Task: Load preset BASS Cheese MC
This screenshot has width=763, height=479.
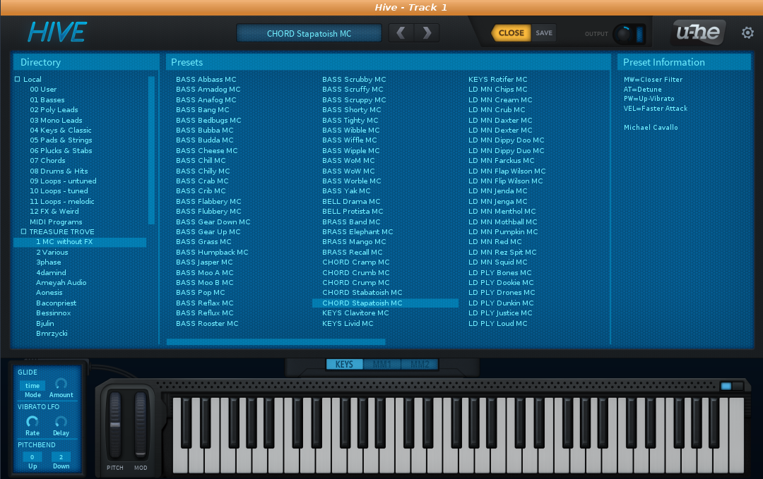Action: 207,150
